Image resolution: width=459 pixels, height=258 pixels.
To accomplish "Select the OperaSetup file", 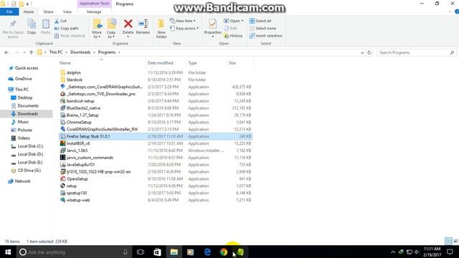I will coord(77,178).
